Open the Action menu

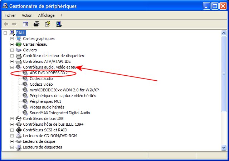click(x=27, y=15)
